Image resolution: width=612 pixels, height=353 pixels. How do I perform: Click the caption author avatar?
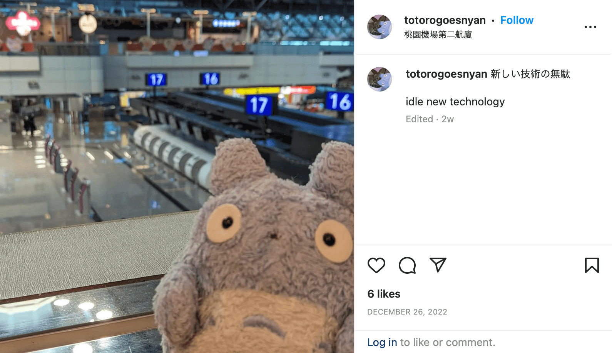(x=380, y=79)
